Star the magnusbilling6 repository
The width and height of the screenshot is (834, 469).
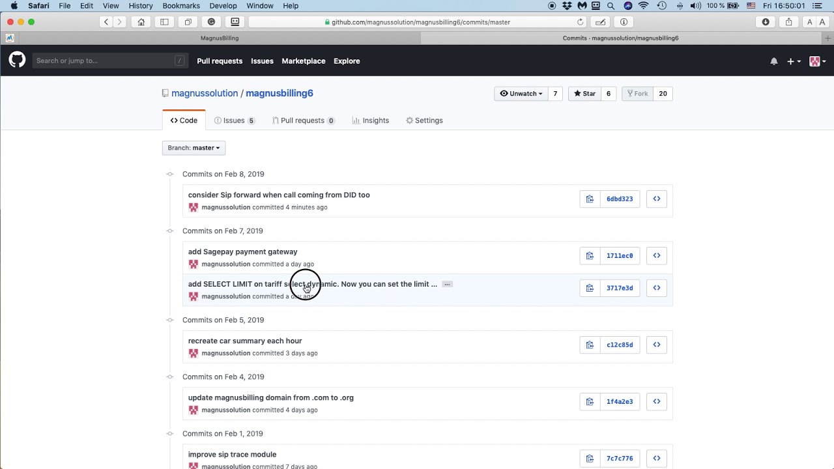[584, 94]
